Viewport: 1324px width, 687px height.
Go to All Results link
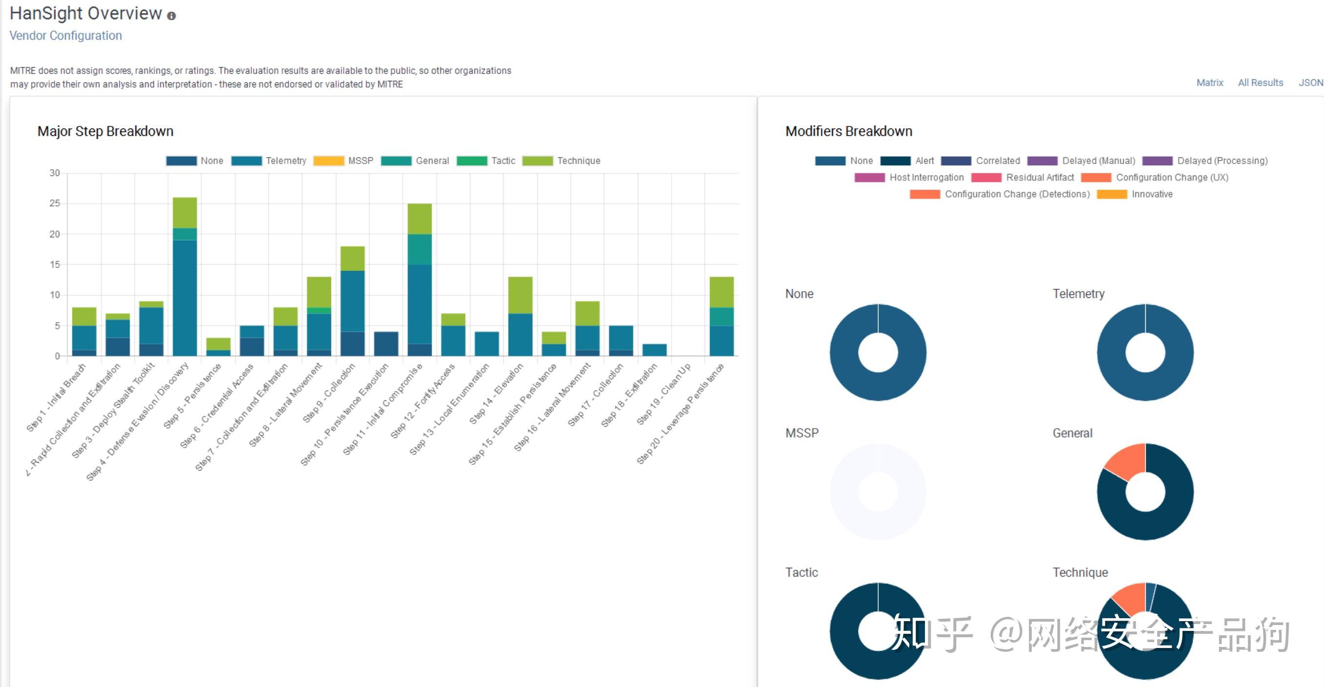[1260, 83]
